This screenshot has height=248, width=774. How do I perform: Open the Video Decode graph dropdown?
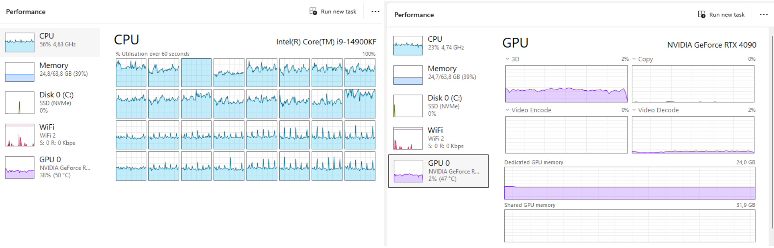click(x=634, y=110)
